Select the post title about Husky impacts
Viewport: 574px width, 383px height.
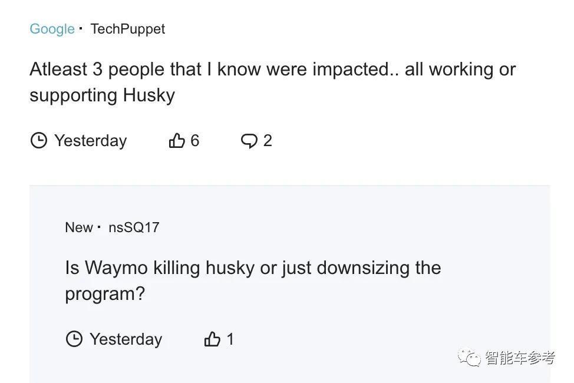pyautogui.click(x=272, y=81)
